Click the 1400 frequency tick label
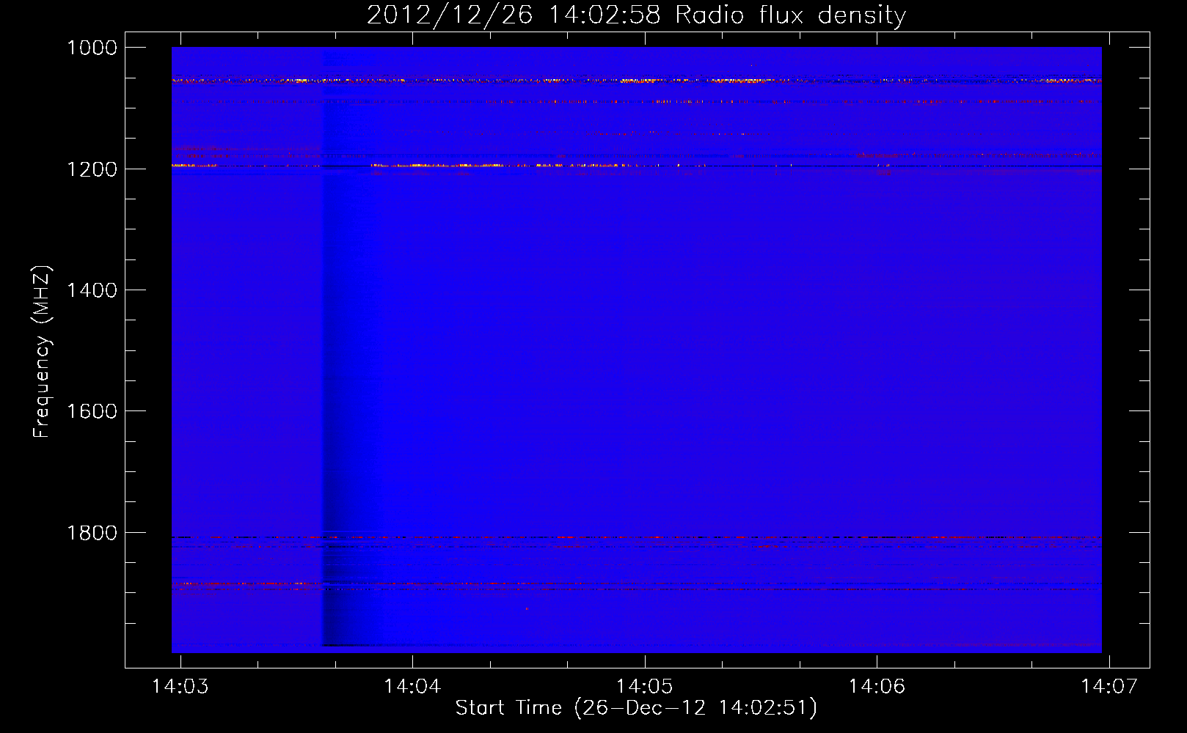 point(92,290)
